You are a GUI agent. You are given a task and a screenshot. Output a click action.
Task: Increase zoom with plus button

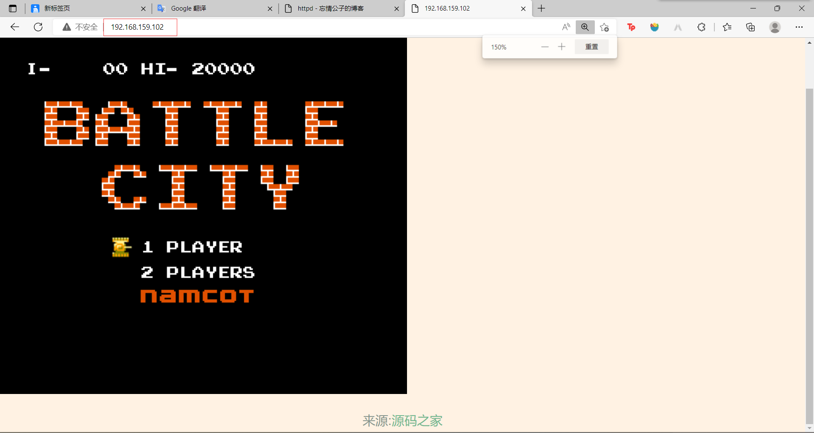[562, 47]
